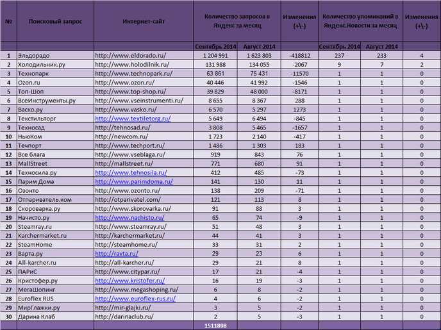Image resolution: width=441 pixels, height=330 pixels.
Task: Click the mir-glajki.ru URL cell
Action: (144, 308)
